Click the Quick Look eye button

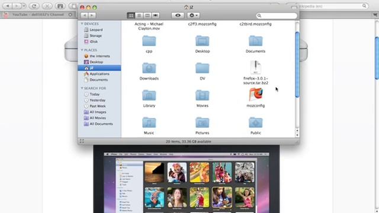point(178,15)
